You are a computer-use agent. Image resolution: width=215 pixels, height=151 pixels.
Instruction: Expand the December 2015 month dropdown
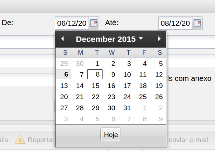[x=141, y=38]
